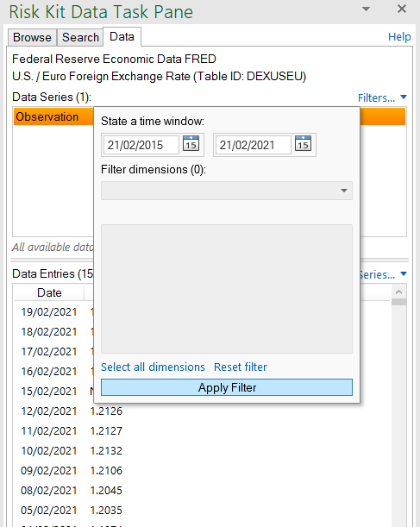Switch to the Browse tab
This screenshot has width=420, height=527.
tap(32, 37)
